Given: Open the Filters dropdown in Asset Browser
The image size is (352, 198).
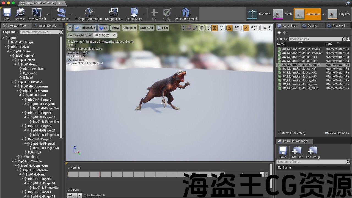Looking at the screenshot, I should pos(282,39).
